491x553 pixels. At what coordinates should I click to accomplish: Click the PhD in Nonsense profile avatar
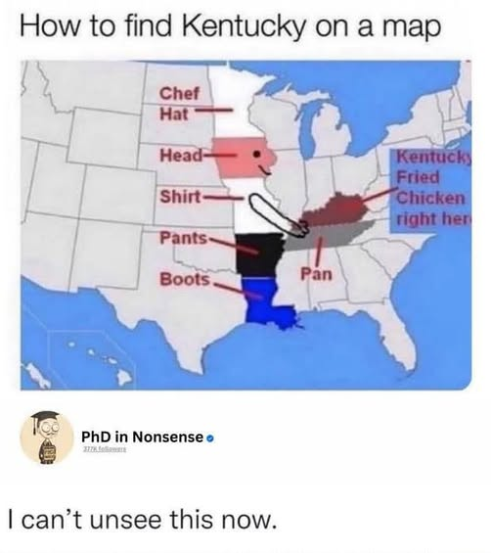tap(46, 438)
